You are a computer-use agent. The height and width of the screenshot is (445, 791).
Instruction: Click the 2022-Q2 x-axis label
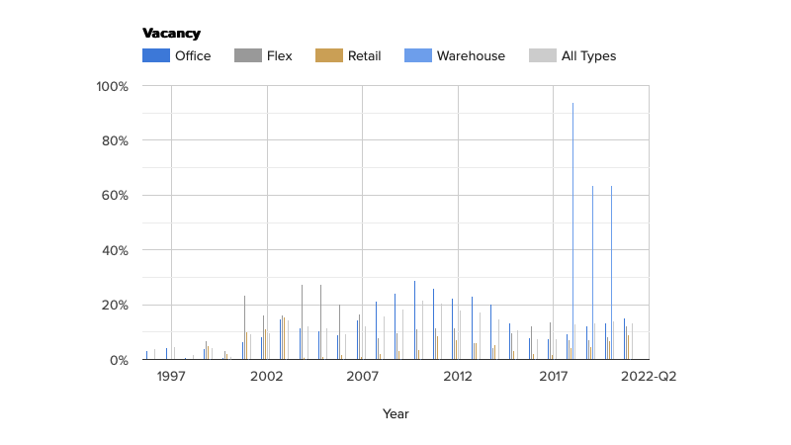point(649,377)
